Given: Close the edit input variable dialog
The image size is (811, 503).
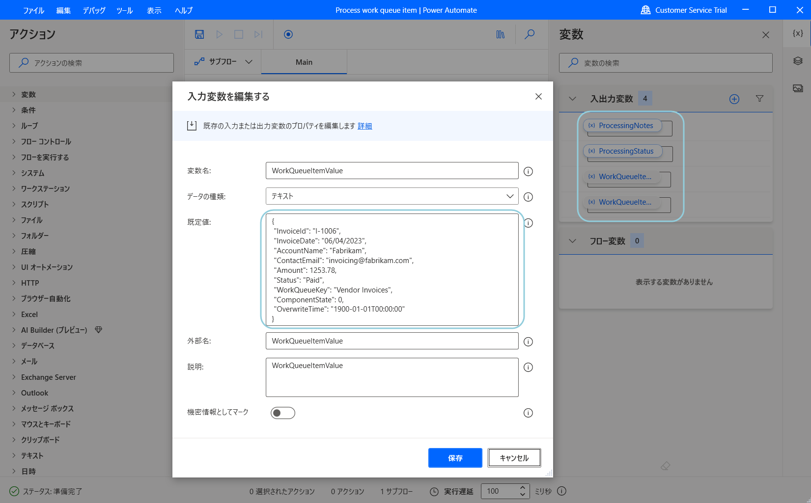Looking at the screenshot, I should [x=538, y=97].
